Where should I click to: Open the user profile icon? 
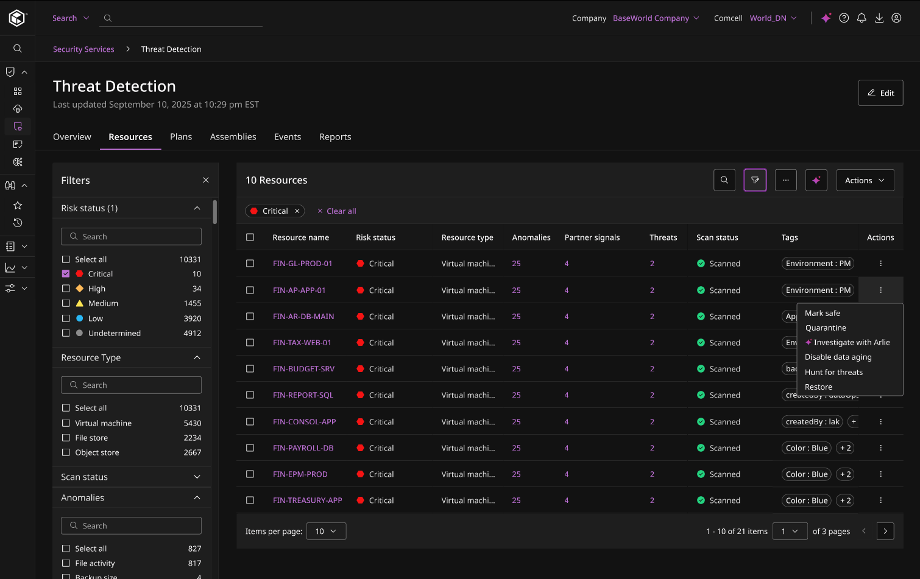[896, 18]
